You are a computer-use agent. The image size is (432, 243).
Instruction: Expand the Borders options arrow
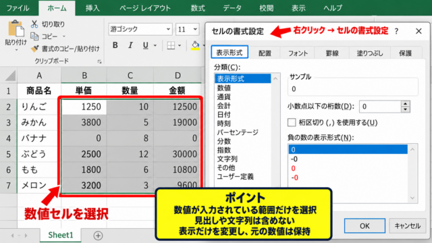click(180, 45)
